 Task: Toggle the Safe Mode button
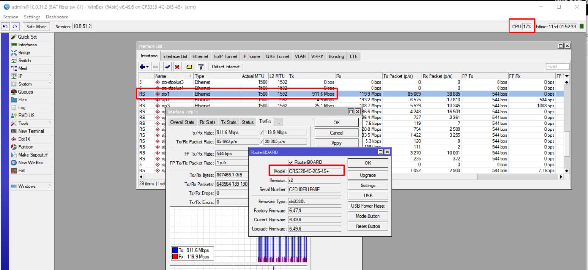coord(37,27)
